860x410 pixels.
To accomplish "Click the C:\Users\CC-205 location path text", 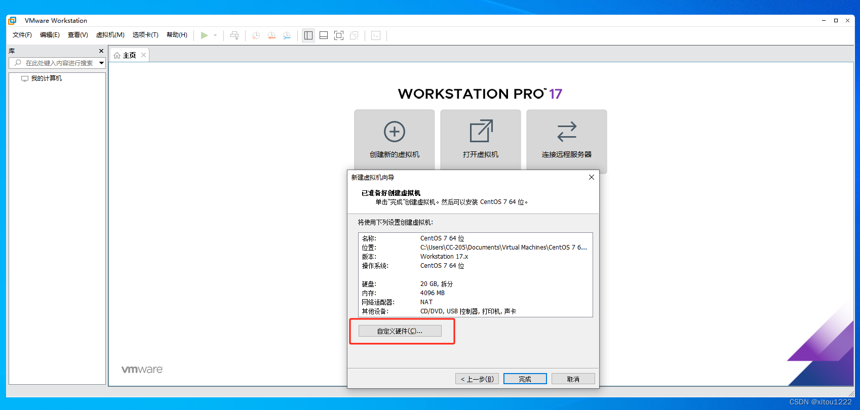I will click(503, 248).
